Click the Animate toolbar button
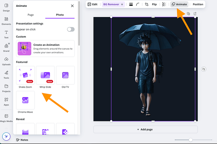Image resolution: width=217 pixels, height=144 pixels. (179, 4)
